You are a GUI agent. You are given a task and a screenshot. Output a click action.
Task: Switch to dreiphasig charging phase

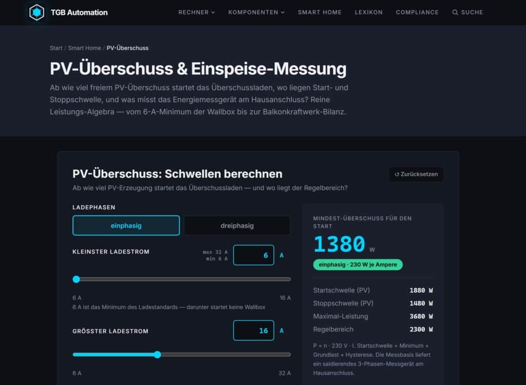[237, 226]
